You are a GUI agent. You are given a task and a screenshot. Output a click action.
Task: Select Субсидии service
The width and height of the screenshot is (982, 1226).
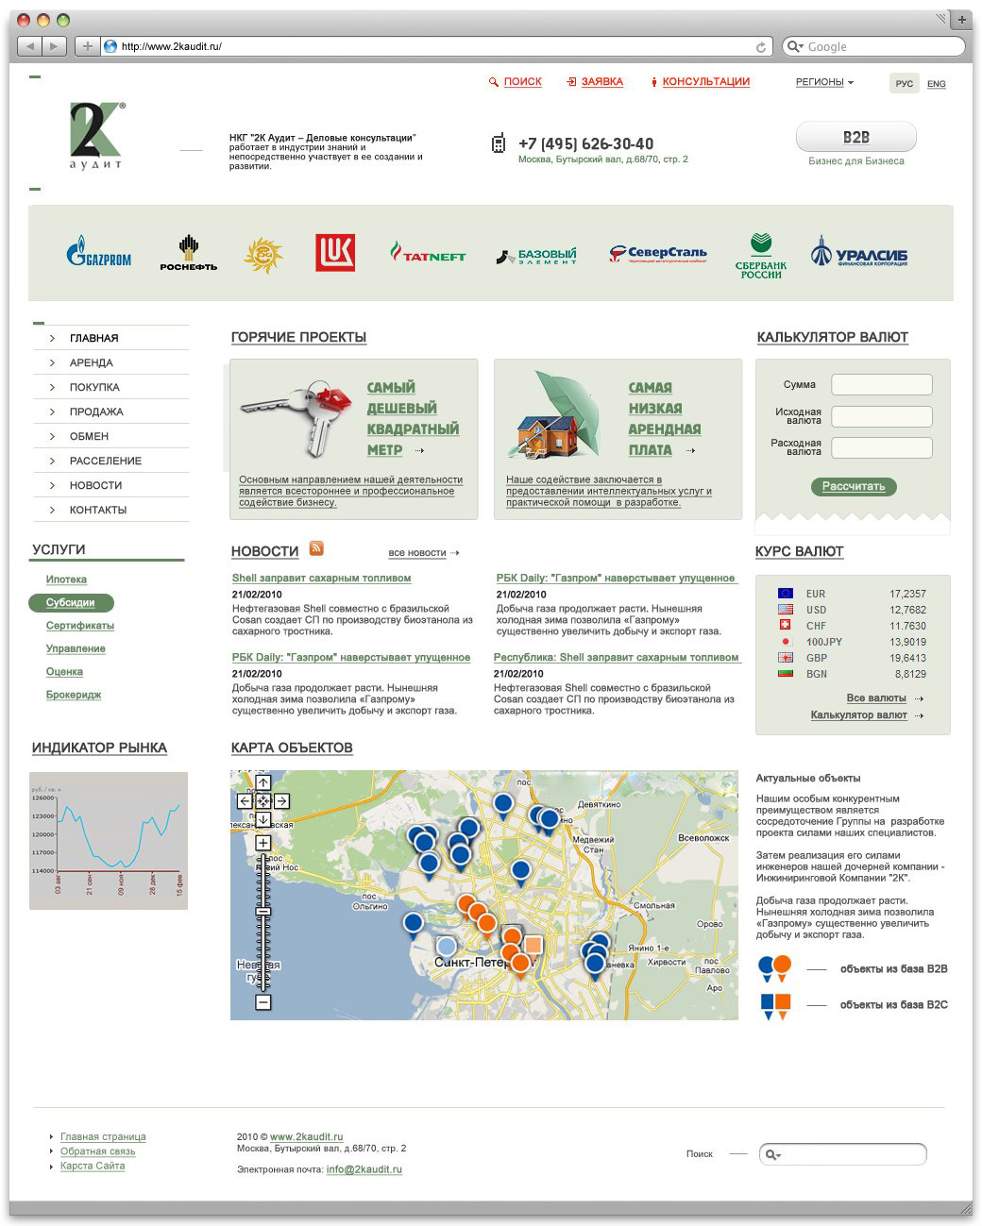tap(71, 602)
